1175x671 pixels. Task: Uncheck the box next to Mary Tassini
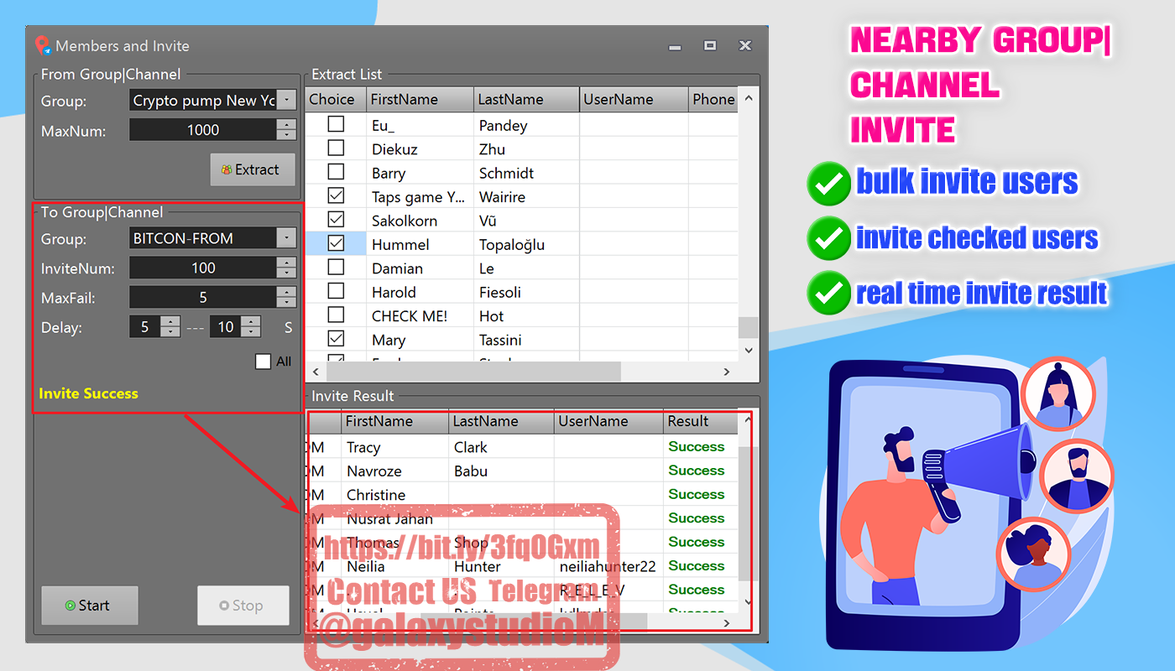coord(336,339)
